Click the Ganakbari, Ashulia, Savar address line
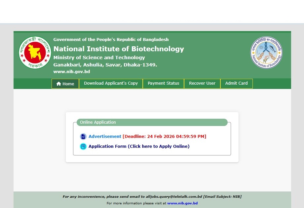304x208 pixels. [x=105, y=65]
